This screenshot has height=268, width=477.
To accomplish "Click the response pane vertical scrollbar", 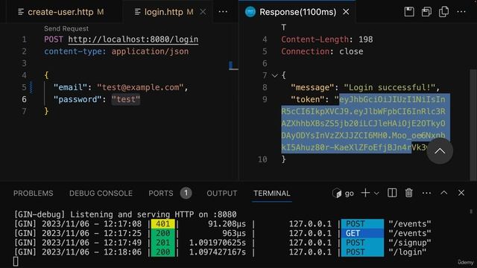I will pos(473,124).
